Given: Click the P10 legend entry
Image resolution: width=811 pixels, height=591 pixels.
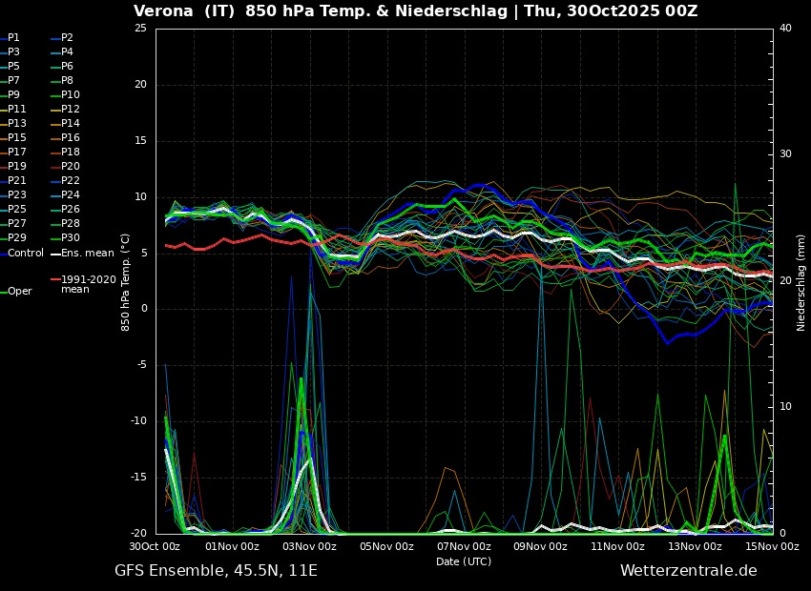Looking at the screenshot, I should tap(70, 95).
